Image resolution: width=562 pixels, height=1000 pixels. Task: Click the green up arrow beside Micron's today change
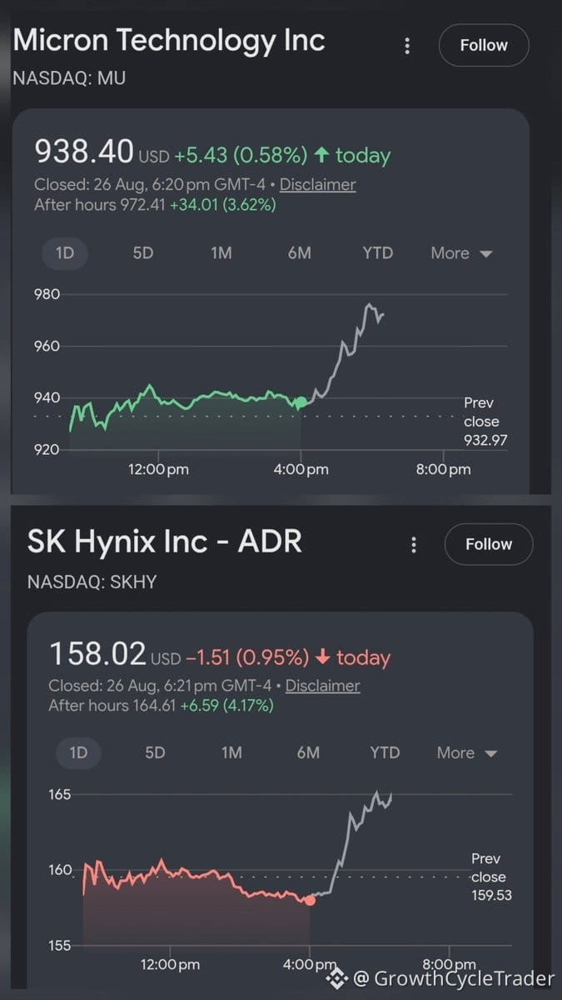tap(321, 155)
